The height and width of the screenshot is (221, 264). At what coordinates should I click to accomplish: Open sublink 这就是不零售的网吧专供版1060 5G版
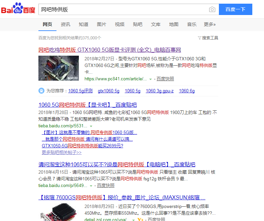(x=90, y=132)
